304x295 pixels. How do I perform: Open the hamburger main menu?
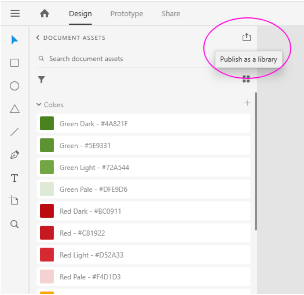pos(15,14)
